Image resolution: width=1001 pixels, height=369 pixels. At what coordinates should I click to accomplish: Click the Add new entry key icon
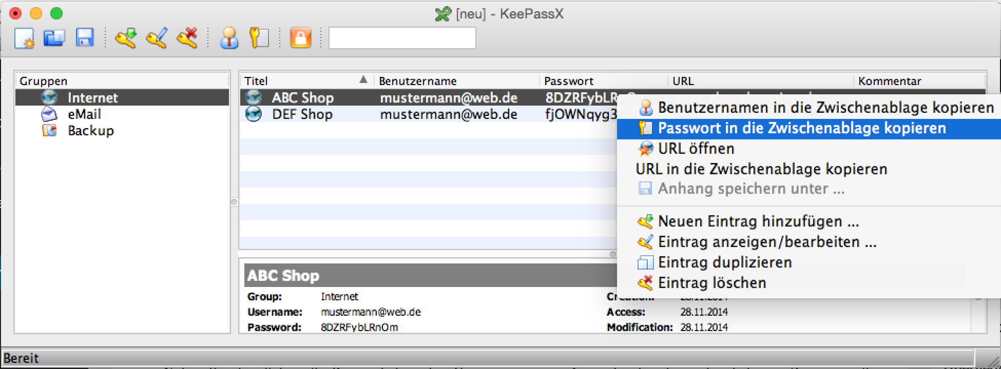coord(126,38)
